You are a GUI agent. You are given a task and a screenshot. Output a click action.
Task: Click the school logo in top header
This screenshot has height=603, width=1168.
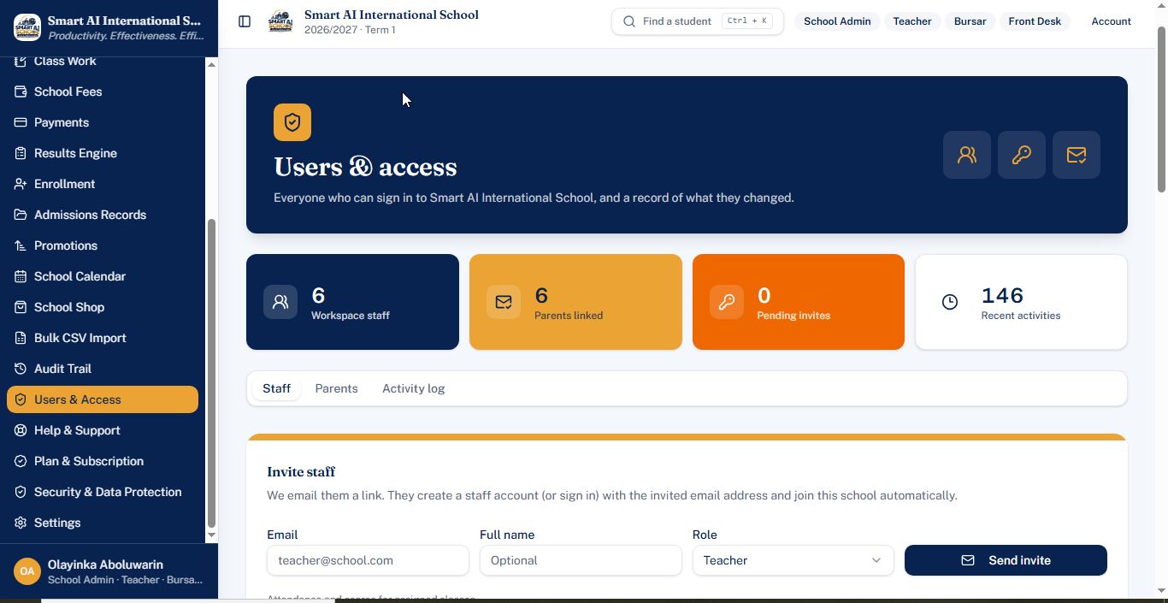(280, 21)
